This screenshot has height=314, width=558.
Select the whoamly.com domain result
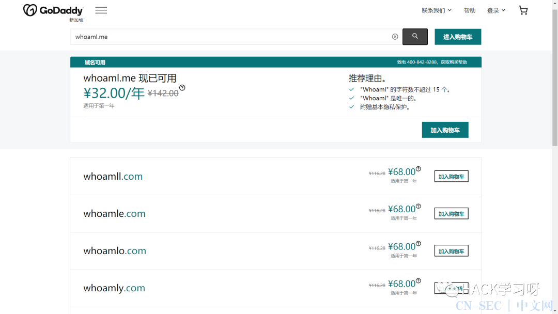tap(114, 288)
